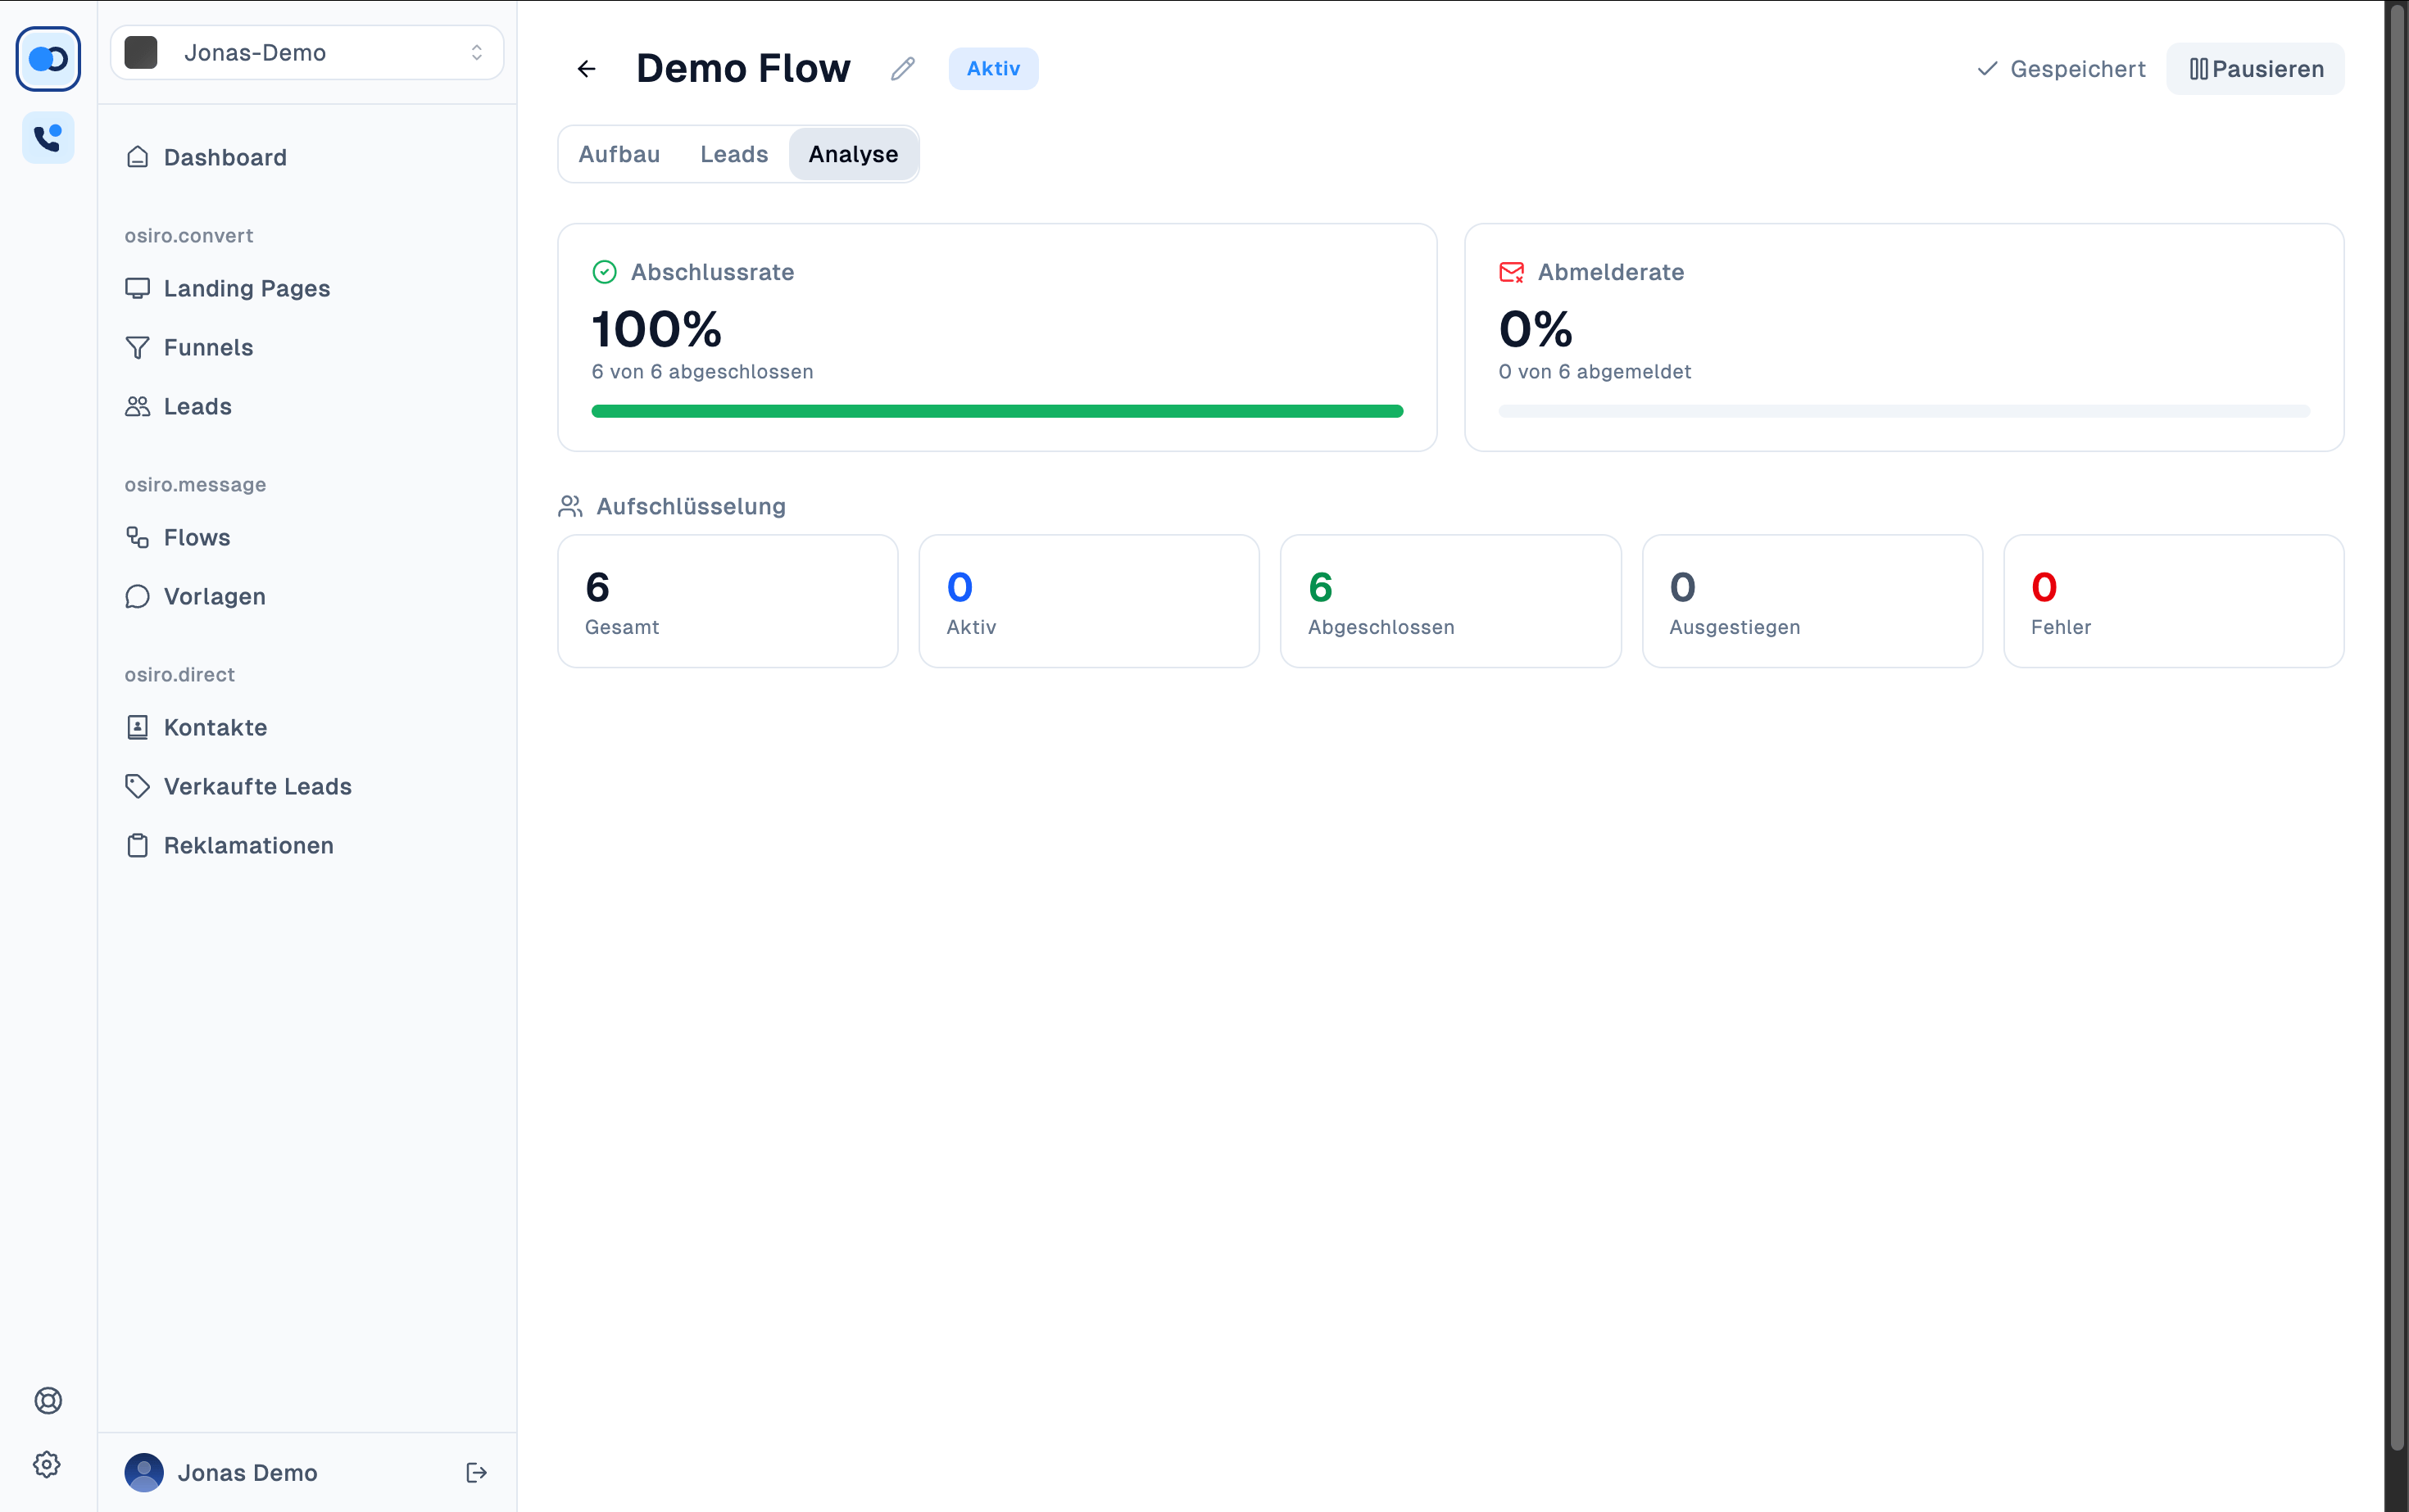The height and width of the screenshot is (1512, 2409).
Task: Select the Analyse tab
Action: click(853, 154)
